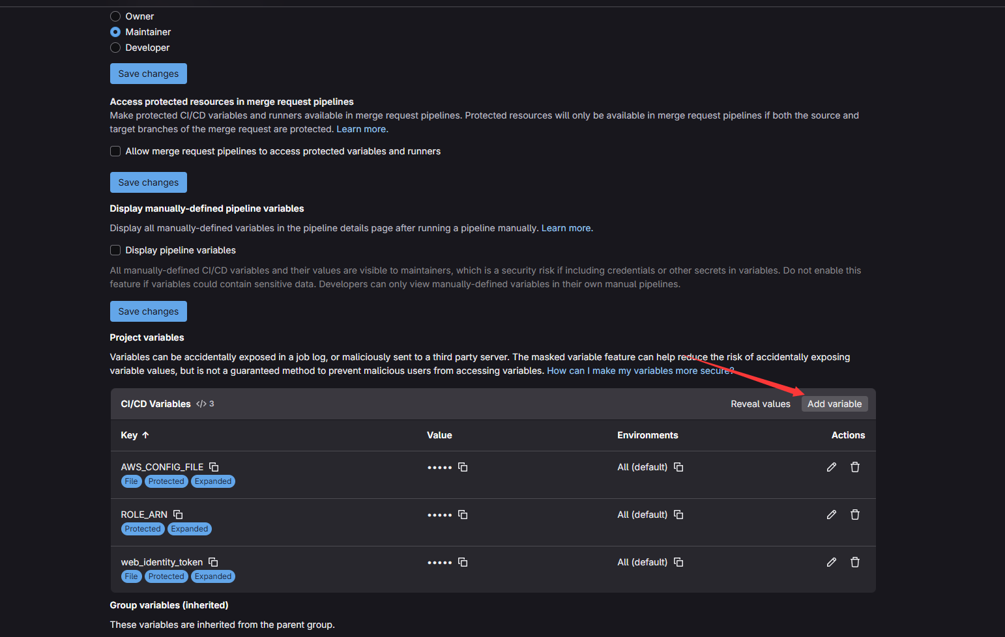1005x637 pixels.
Task: Select the Owner radio option
Action: coord(115,16)
